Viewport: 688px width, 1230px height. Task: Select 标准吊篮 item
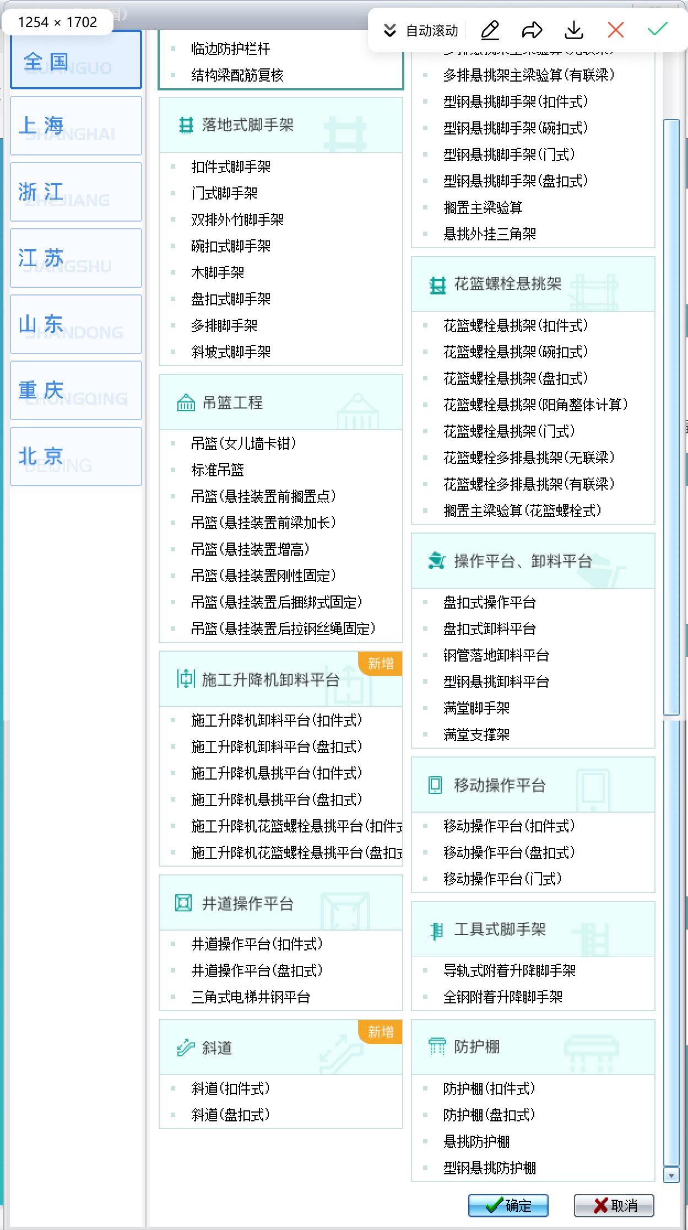click(218, 470)
